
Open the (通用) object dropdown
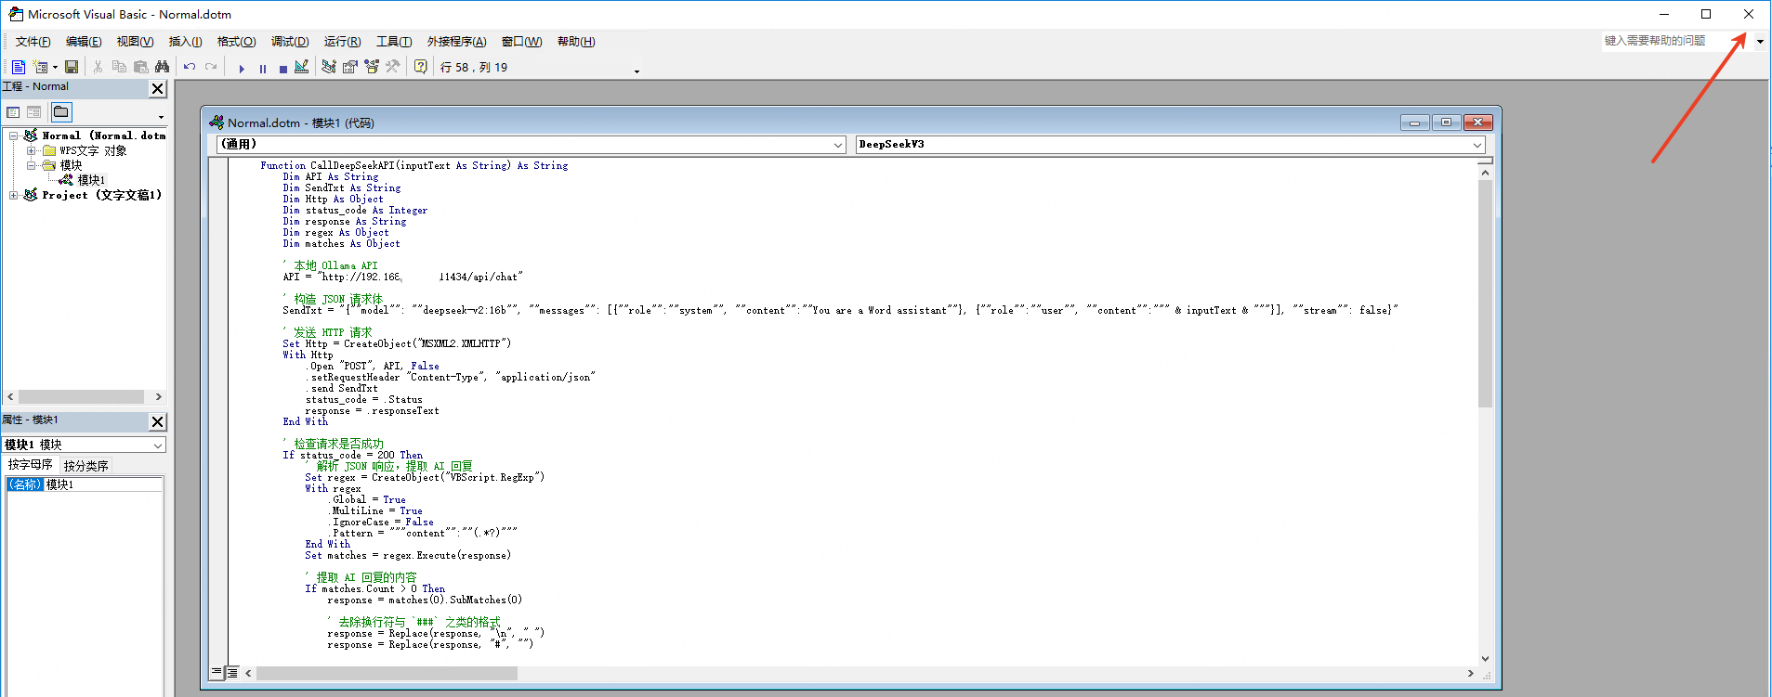(x=838, y=145)
